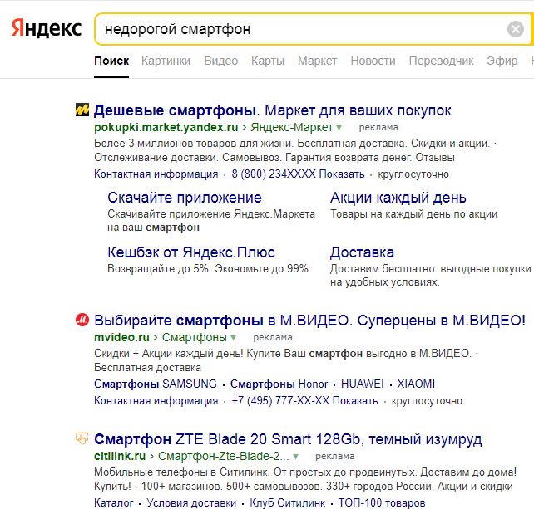
Task: Switch to the Картинки tab
Action: coord(166,61)
